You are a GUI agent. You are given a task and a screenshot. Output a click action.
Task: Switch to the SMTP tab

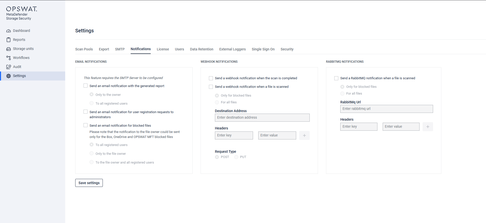pos(120,49)
